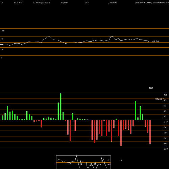Screen dimensions: 169x169
Task: Click the SARASW.COMM. MunafaSutra.com header text
Action: pyautogui.click(x=152, y=3)
